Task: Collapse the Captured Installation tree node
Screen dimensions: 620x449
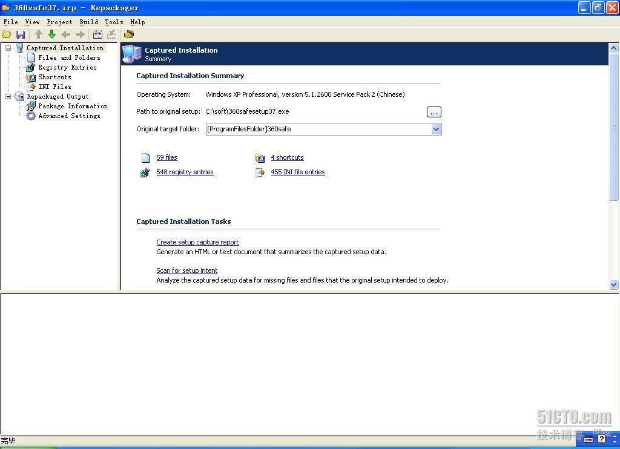Action: click(8, 48)
